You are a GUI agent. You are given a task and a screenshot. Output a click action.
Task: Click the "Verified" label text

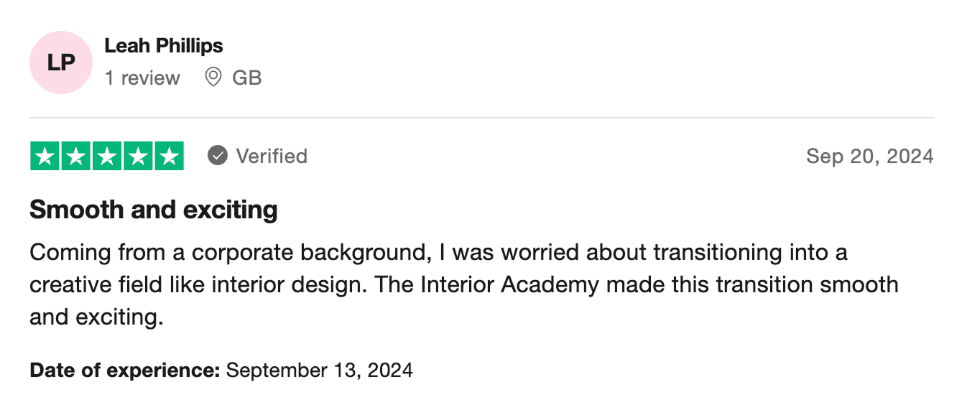coord(272,156)
